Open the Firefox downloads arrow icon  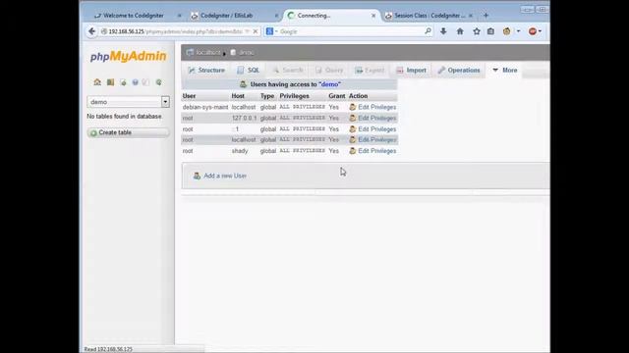pos(443,31)
